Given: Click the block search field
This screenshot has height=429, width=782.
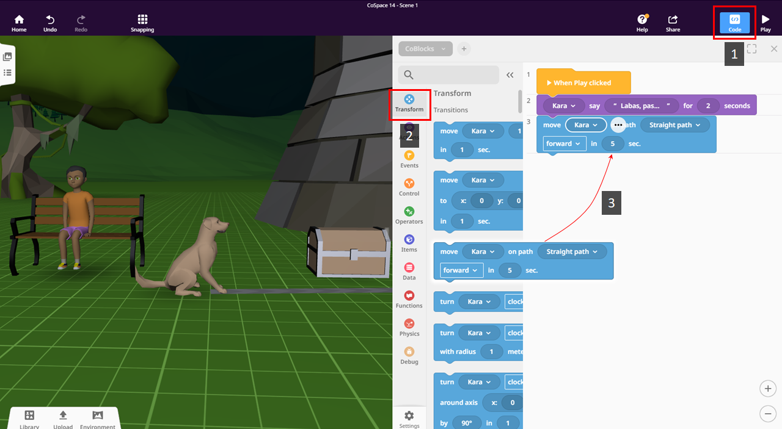Looking at the screenshot, I should click(448, 75).
